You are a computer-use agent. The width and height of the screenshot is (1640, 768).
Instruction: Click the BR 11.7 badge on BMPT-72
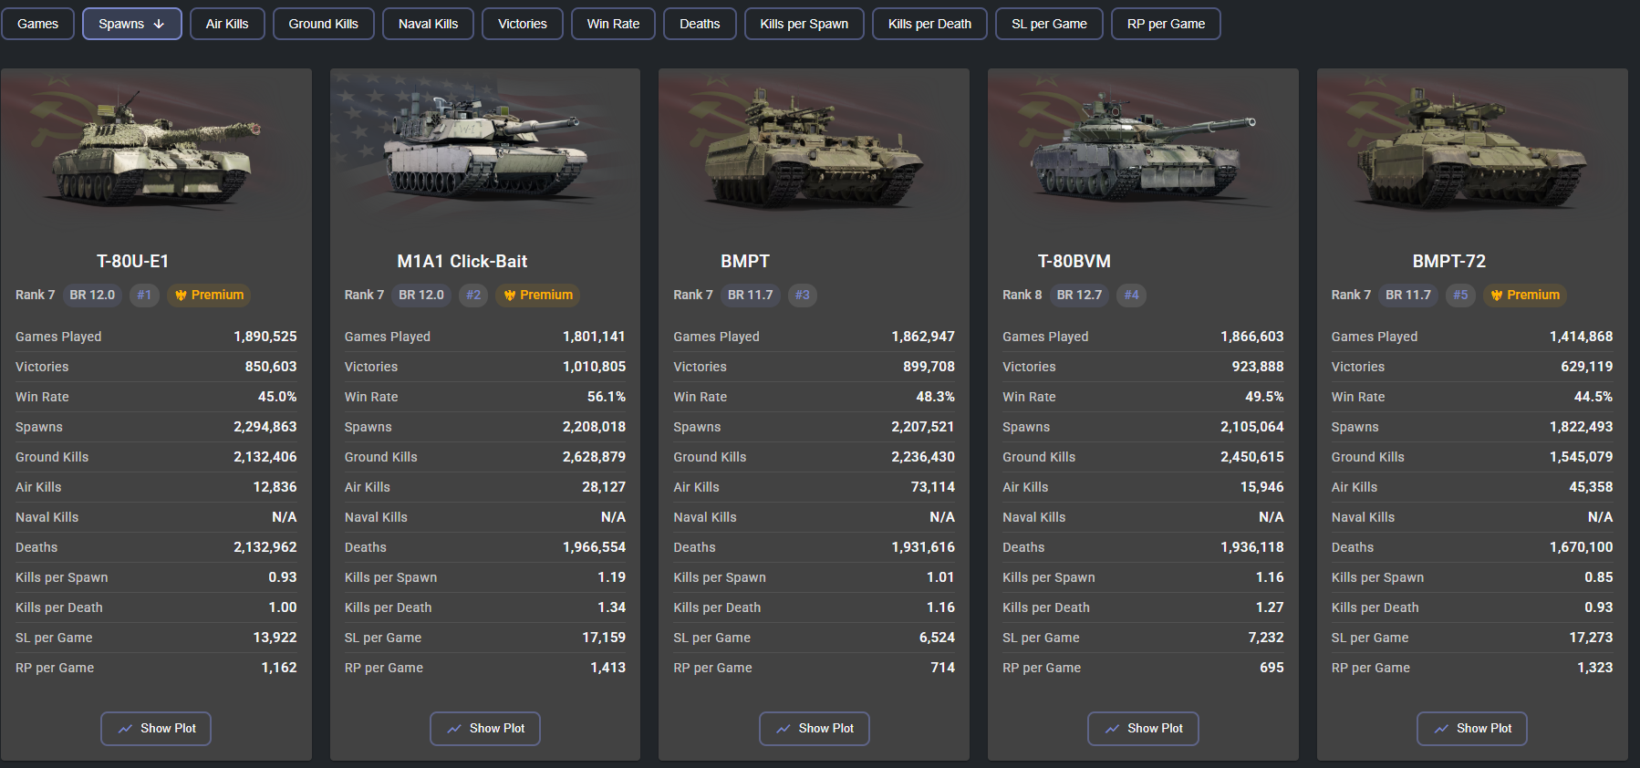point(1408,296)
